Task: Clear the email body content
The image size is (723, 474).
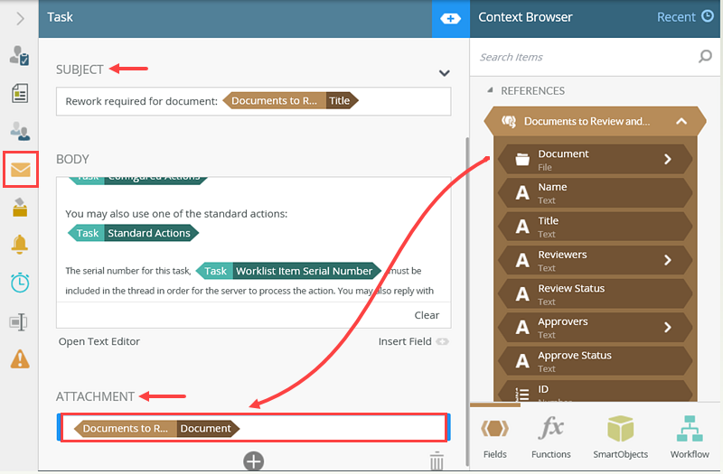Action: [x=427, y=315]
